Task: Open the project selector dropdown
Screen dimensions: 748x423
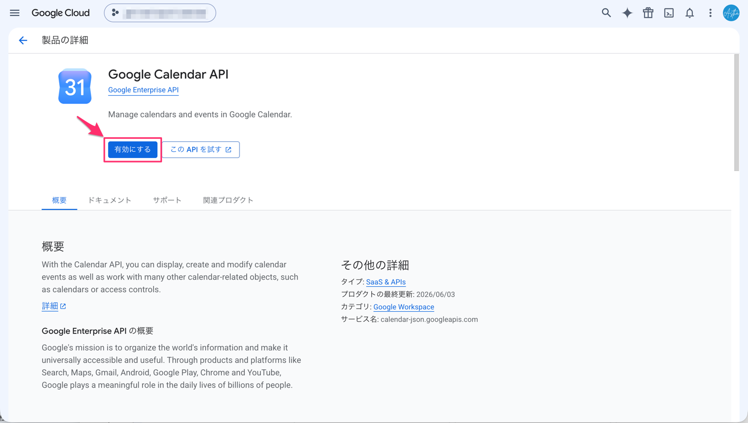Action: pyautogui.click(x=160, y=13)
